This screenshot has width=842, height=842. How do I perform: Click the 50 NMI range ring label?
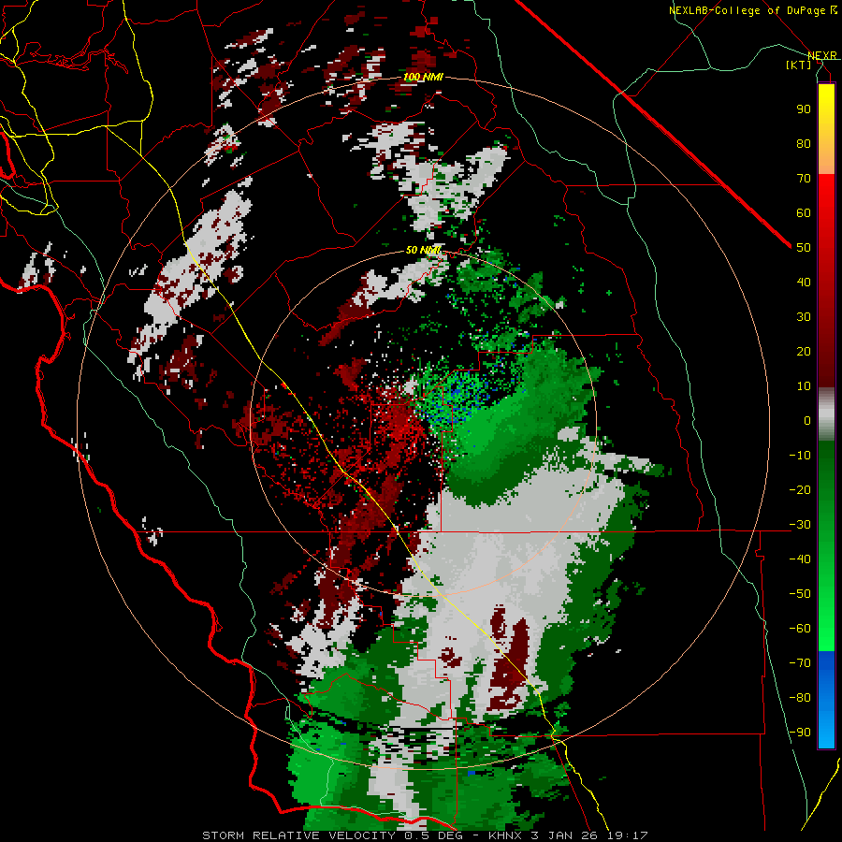coord(423,250)
